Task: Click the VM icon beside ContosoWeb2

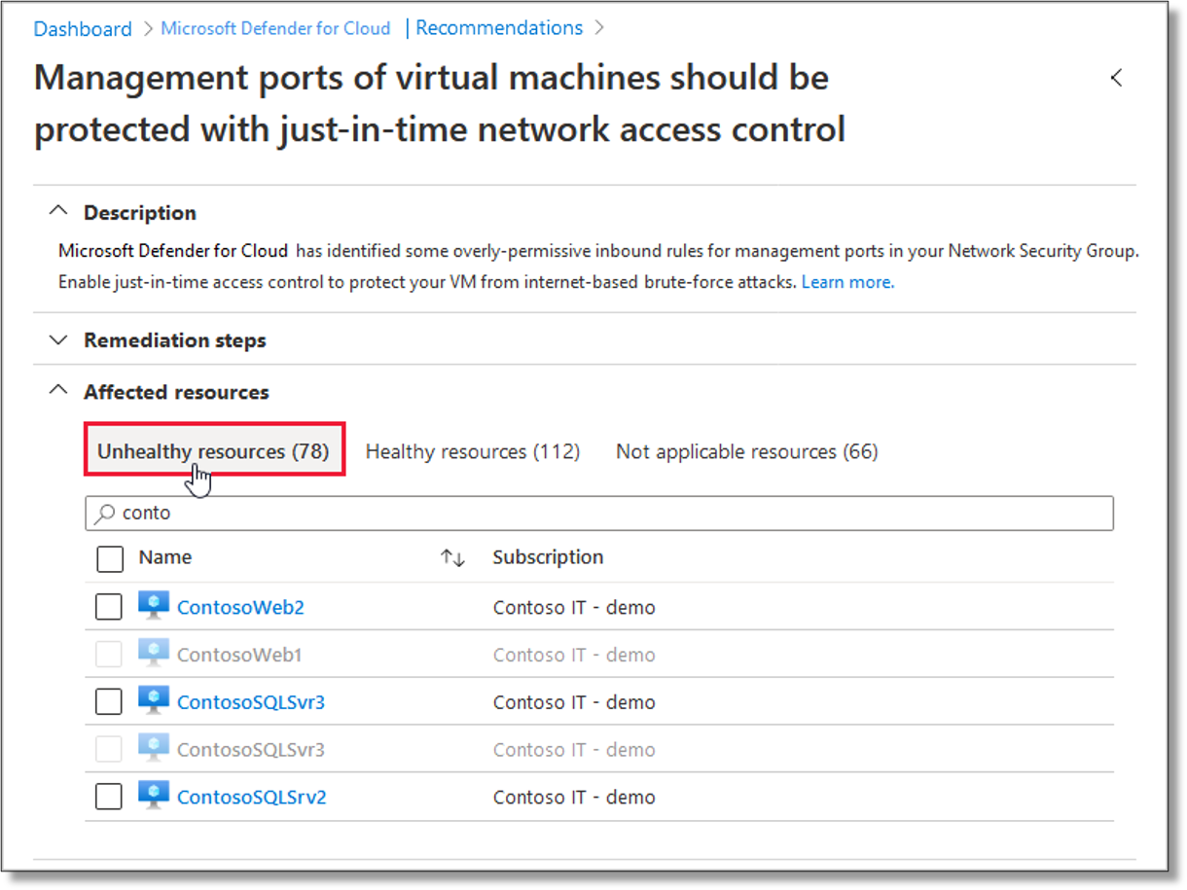Action: (154, 606)
